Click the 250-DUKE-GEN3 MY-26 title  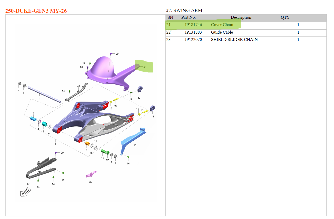coord(36,11)
